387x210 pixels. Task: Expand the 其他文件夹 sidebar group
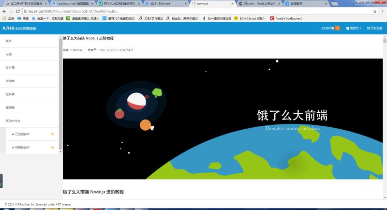30,121
